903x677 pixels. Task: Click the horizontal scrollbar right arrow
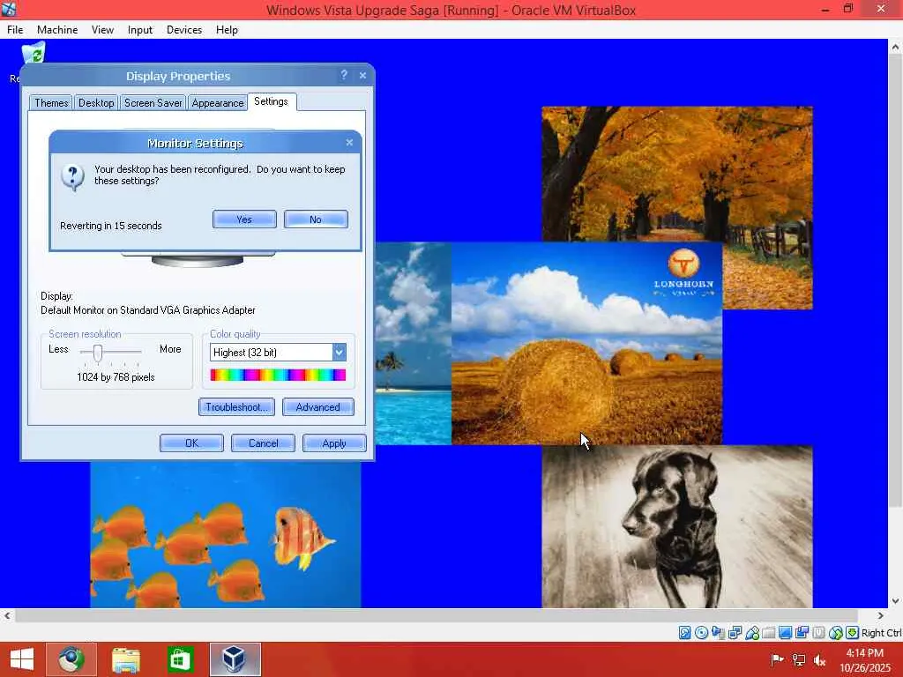click(x=881, y=615)
